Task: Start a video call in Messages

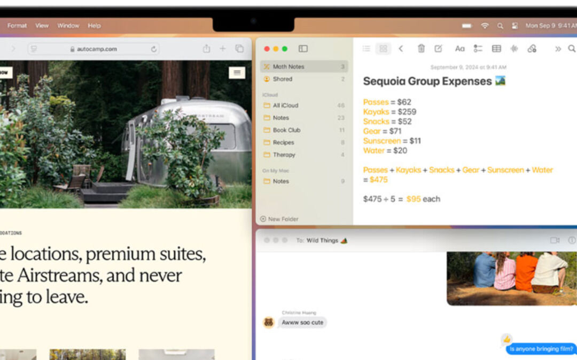Action: pos(554,240)
